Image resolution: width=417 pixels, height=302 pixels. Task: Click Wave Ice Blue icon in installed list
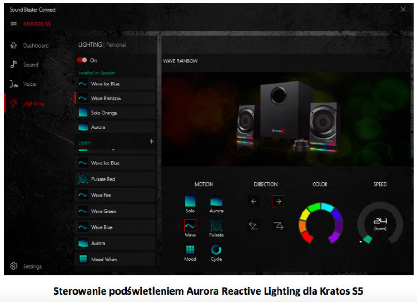click(x=83, y=84)
